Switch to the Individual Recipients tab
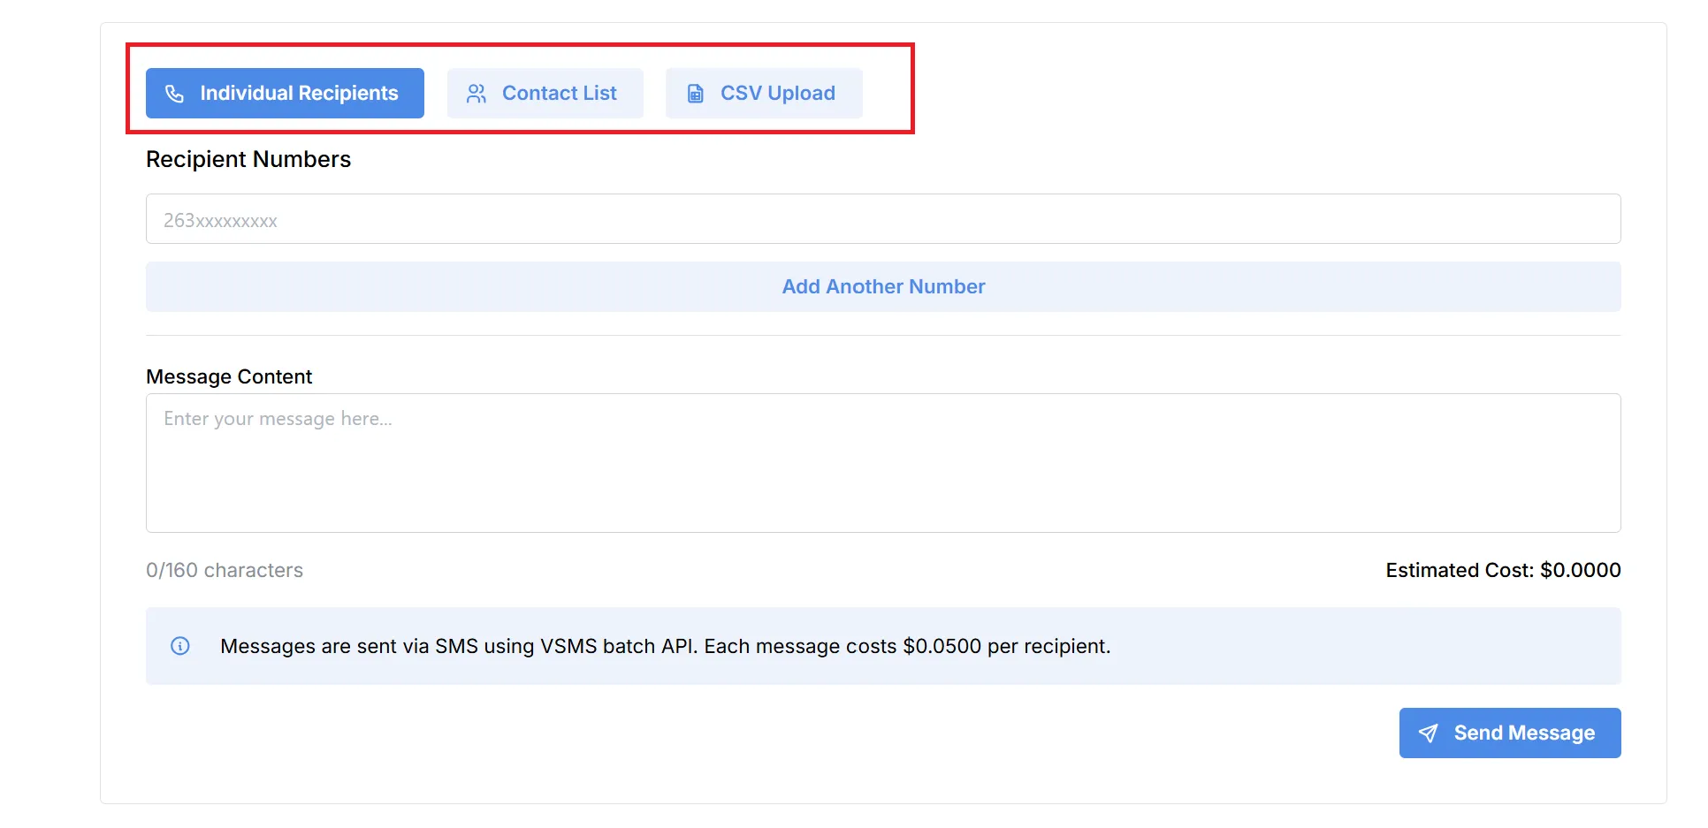Image resolution: width=1708 pixels, height=828 pixels. coord(285,94)
